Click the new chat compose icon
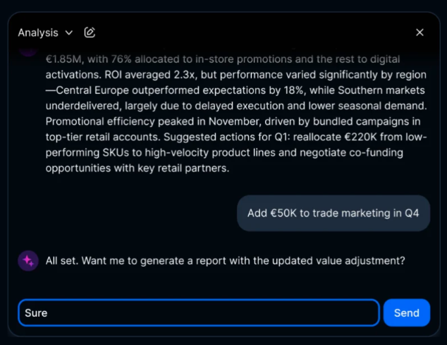This screenshot has width=447, height=345. pos(90,32)
